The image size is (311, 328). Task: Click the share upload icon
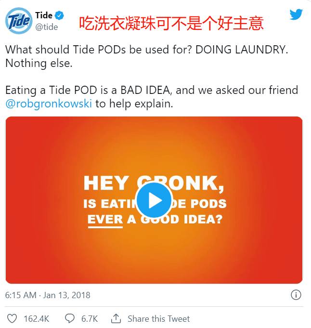pyautogui.click(x=116, y=318)
